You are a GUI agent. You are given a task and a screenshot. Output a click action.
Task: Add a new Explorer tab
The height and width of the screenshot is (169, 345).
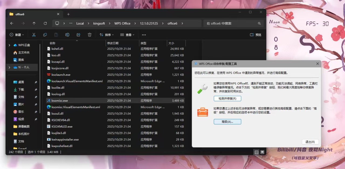click(68, 14)
